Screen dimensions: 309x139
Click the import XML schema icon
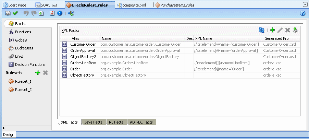point(295,30)
